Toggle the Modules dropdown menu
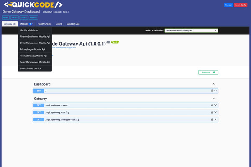The height and width of the screenshot is (167, 251). point(27,24)
